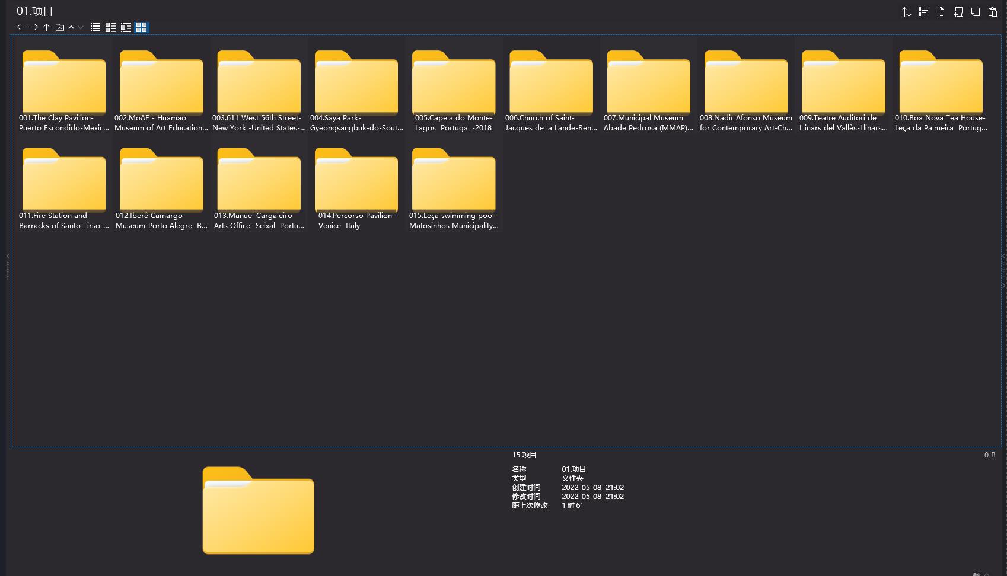Switch to details list with thumbnails view
This screenshot has width=1007, height=576.
[x=110, y=27]
